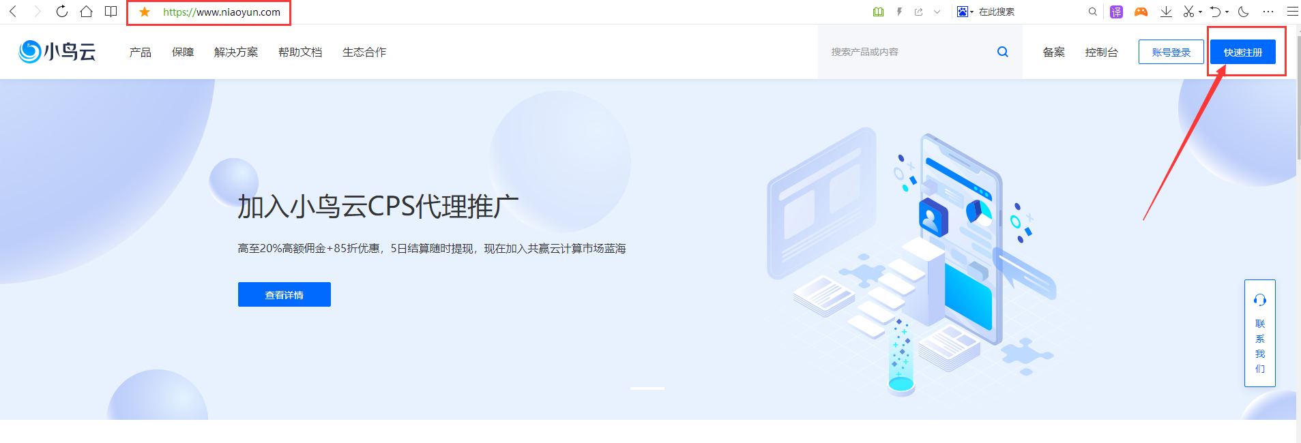Open the purple translate extension icon
Viewport: 1301px width, 443px height.
coord(1116,12)
